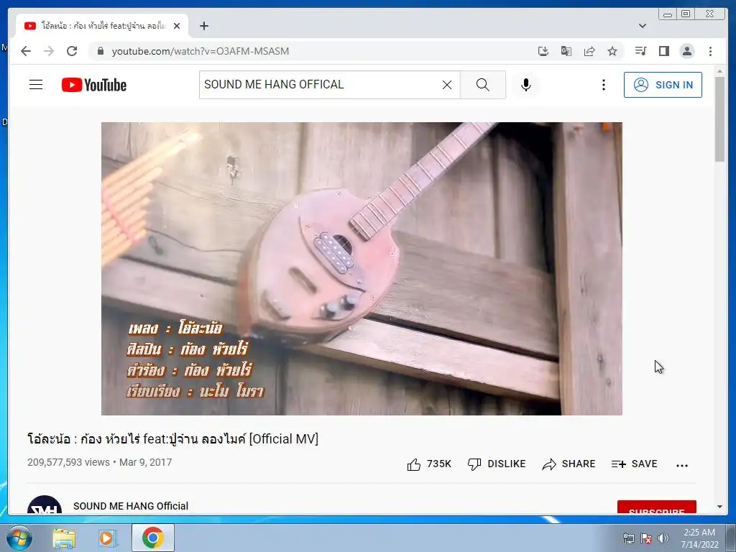Open media controls in Chrome toolbar
Viewport: 736px width, 552px height.
click(640, 51)
